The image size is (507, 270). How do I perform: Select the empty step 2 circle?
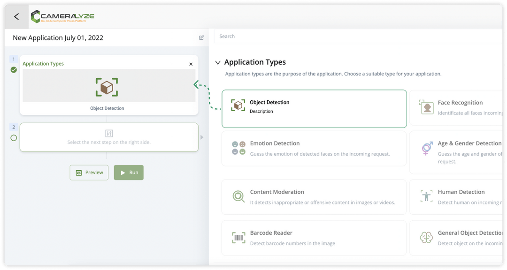click(x=14, y=138)
